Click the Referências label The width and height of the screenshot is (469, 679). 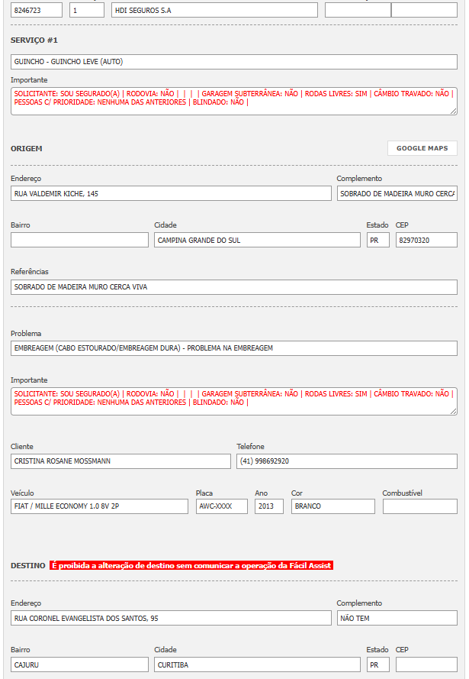pos(30,271)
